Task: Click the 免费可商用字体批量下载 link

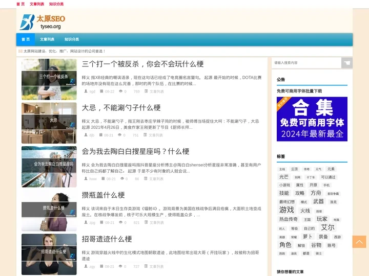Action: (x=299, y=91)
